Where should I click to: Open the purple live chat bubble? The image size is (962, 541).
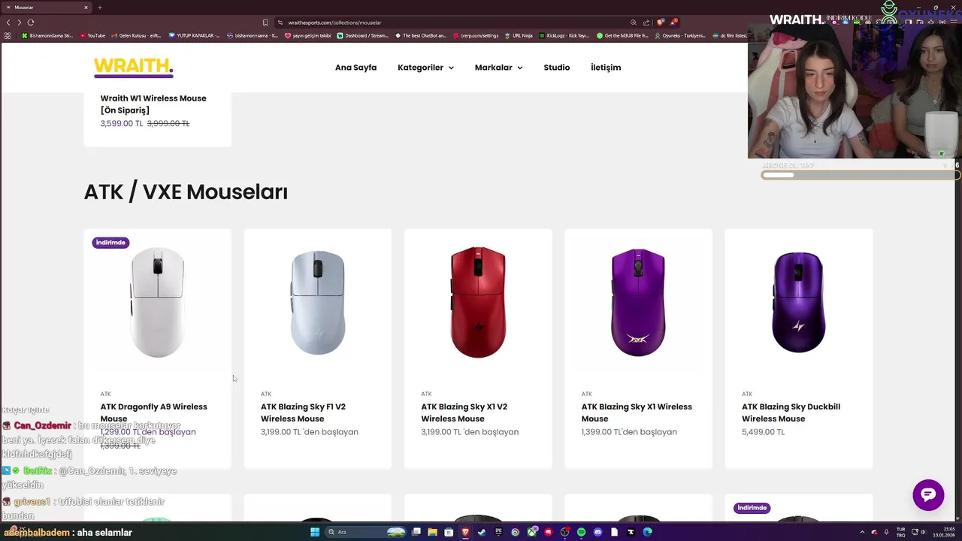(928, 494)
